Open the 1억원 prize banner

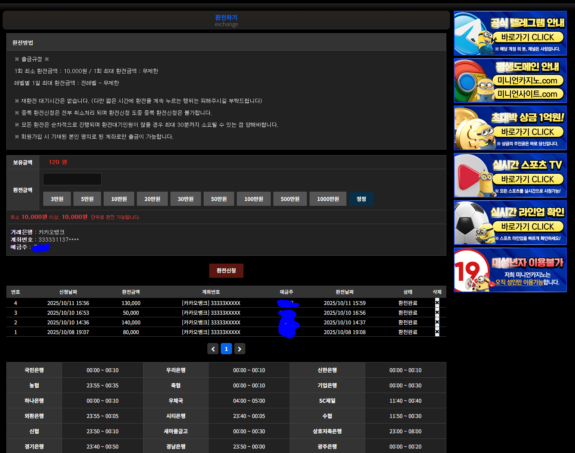tap(510, 128)
